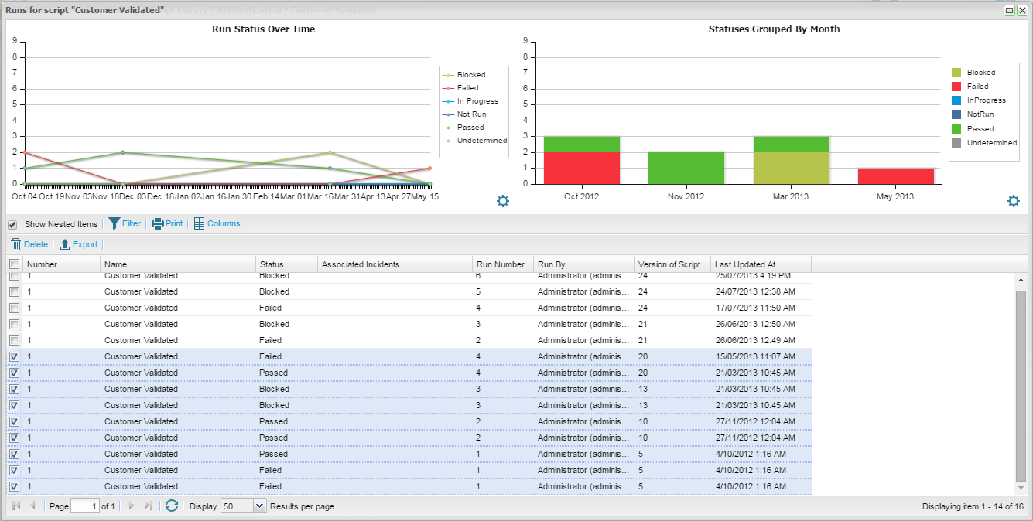Open settings gear for Run Status chart
The image size is (1033, 521).
(x=503, y=201)
